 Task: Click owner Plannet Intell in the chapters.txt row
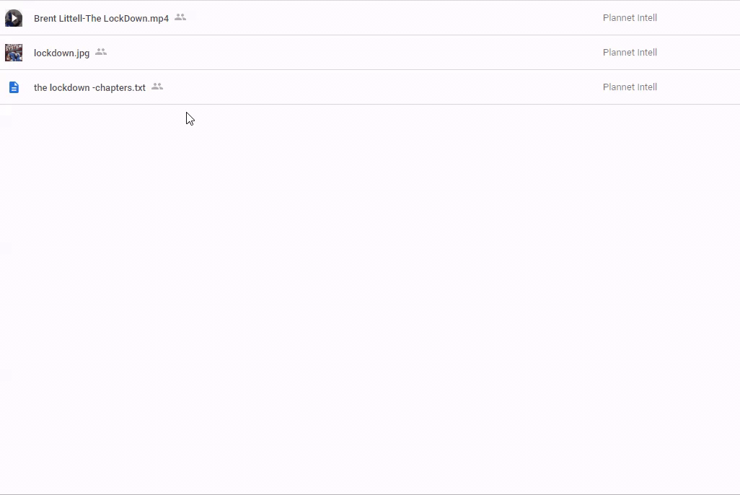pyautogui.click(x=630, y=87)
